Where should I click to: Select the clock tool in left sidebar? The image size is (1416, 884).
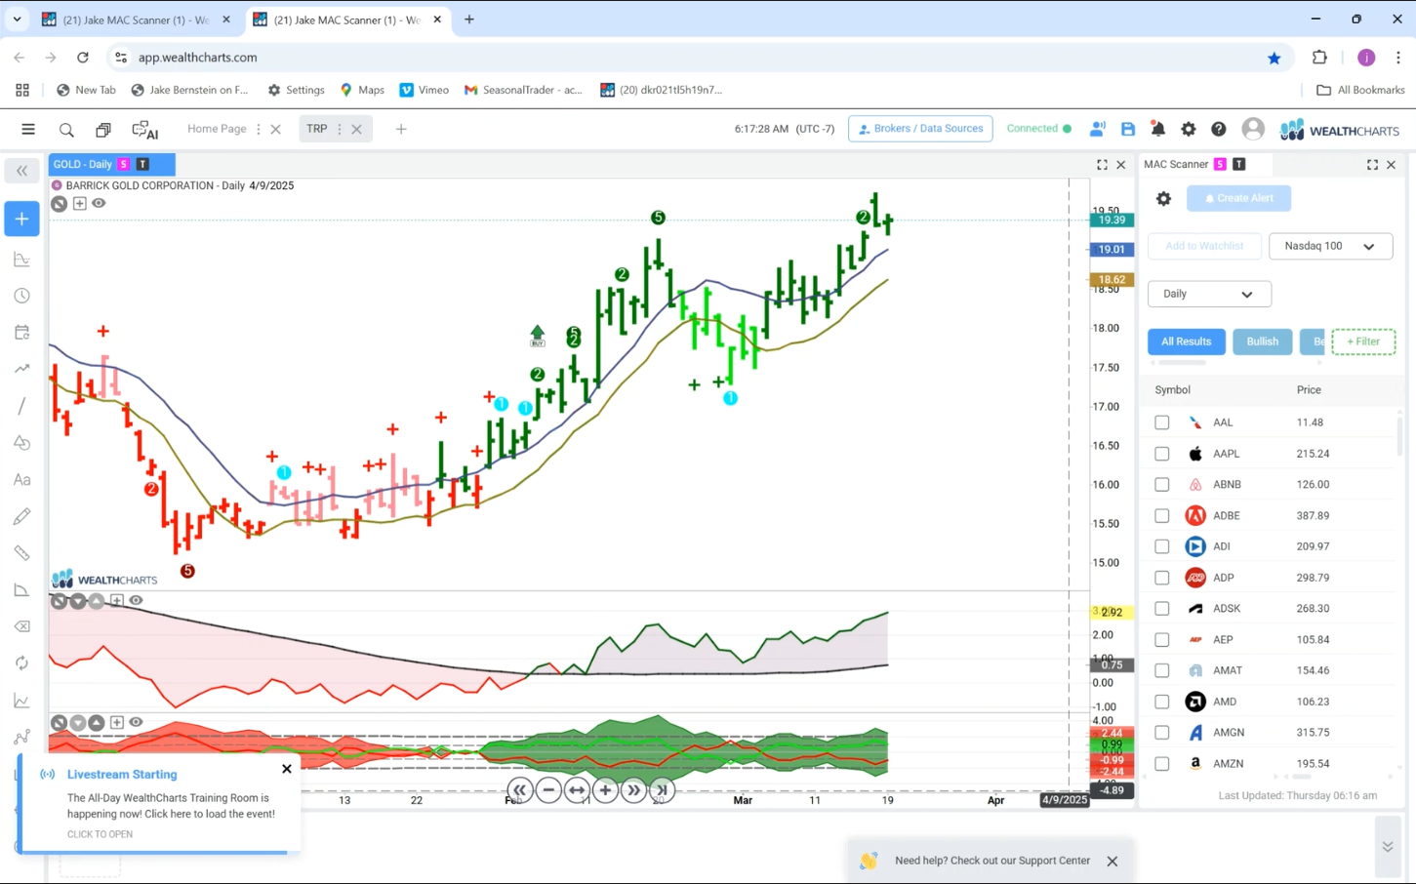click(x=21, y=296)
